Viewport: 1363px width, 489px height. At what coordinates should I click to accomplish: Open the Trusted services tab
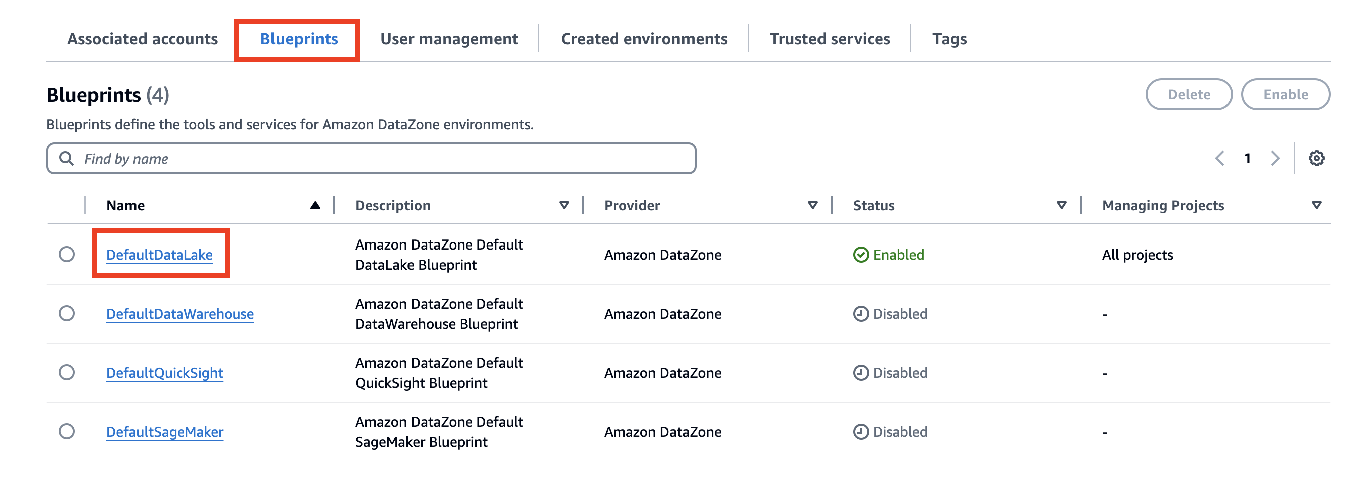(829, 39)
